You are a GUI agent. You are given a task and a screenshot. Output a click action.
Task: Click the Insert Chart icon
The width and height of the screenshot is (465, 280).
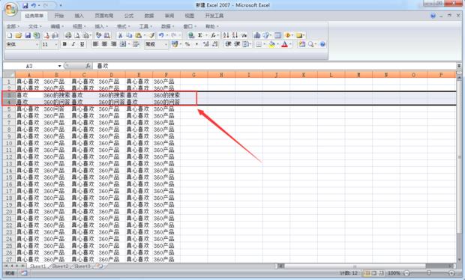[x=257, y=35]
